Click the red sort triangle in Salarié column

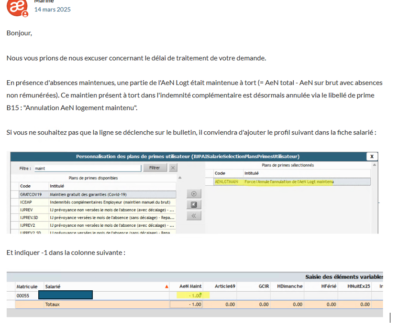[166, 286]
